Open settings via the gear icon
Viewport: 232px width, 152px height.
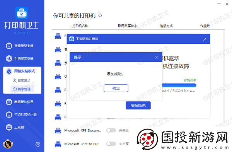coord(38,144)
